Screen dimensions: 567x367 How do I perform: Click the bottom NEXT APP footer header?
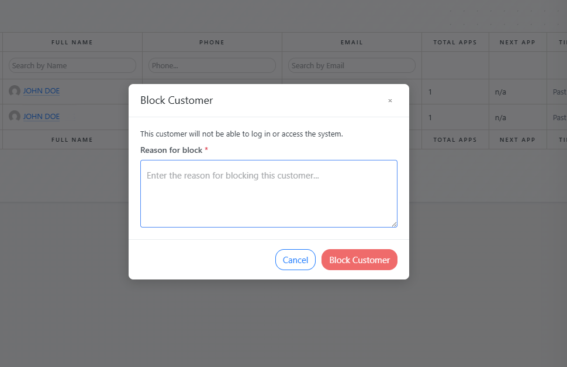pos(517,140)
